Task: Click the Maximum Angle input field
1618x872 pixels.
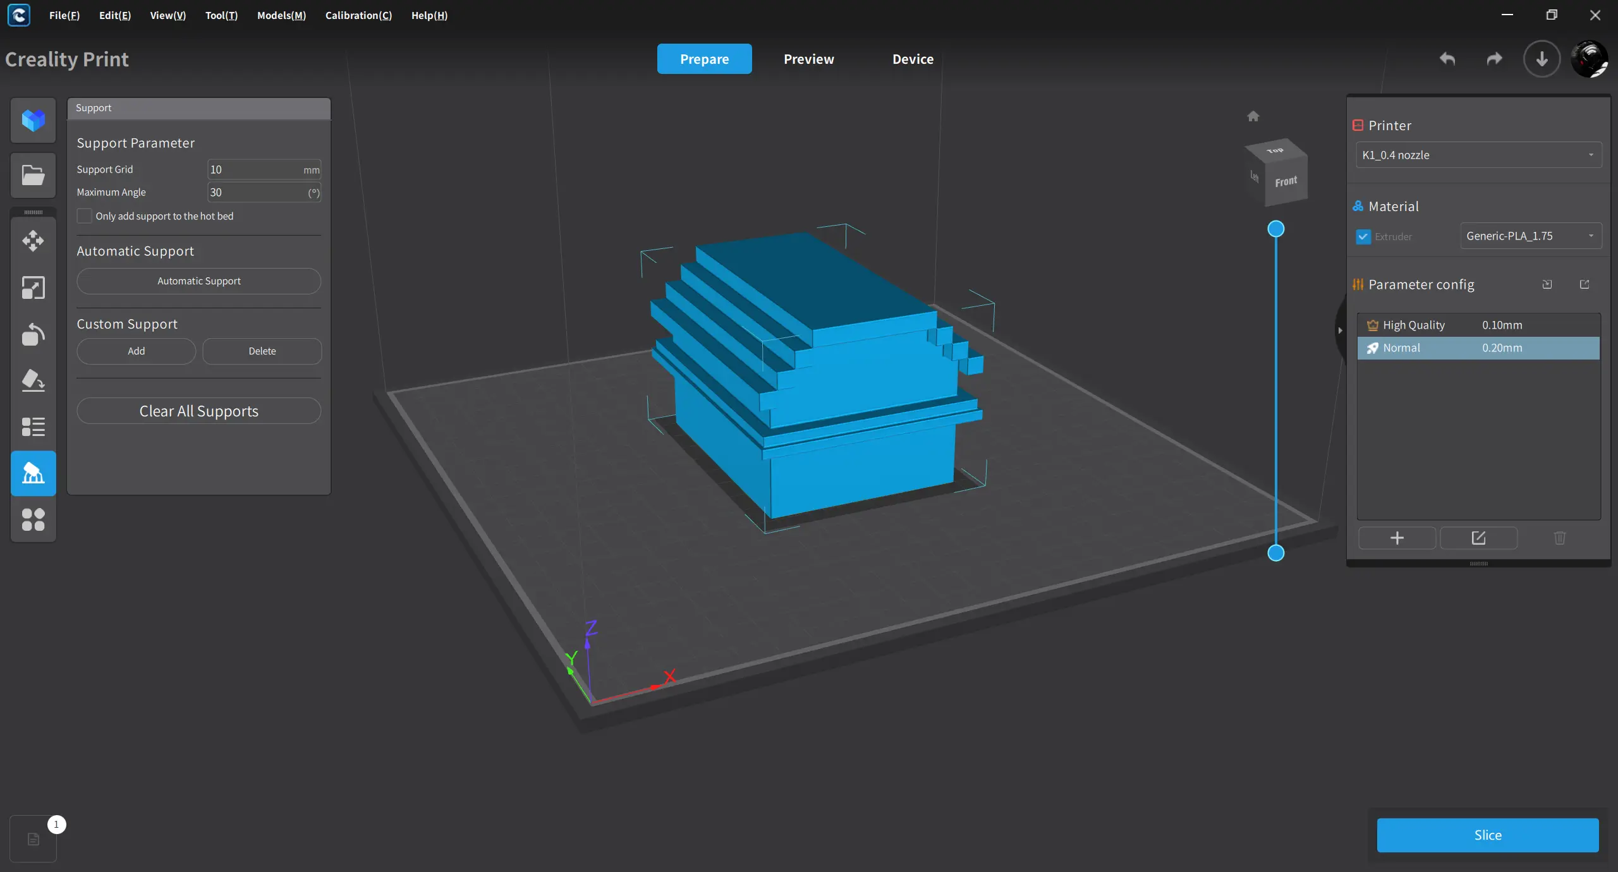Action: (264, 192)
